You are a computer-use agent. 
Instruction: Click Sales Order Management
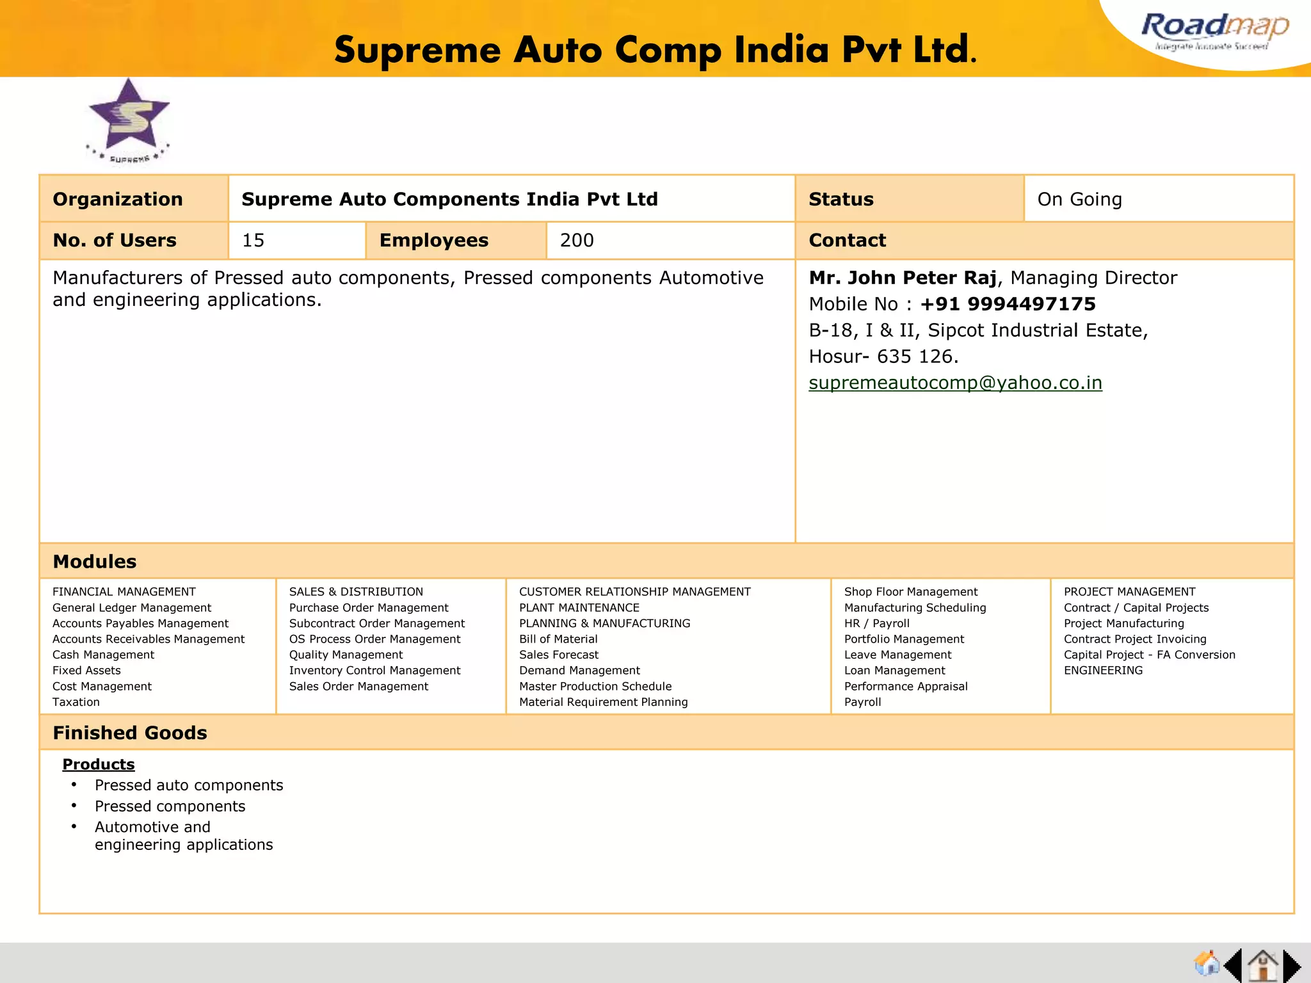358,686
